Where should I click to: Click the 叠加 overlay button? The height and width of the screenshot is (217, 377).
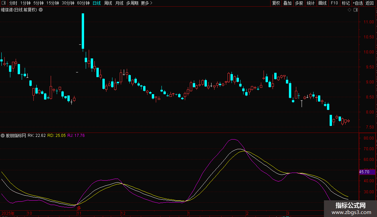(x=287, y=3)
